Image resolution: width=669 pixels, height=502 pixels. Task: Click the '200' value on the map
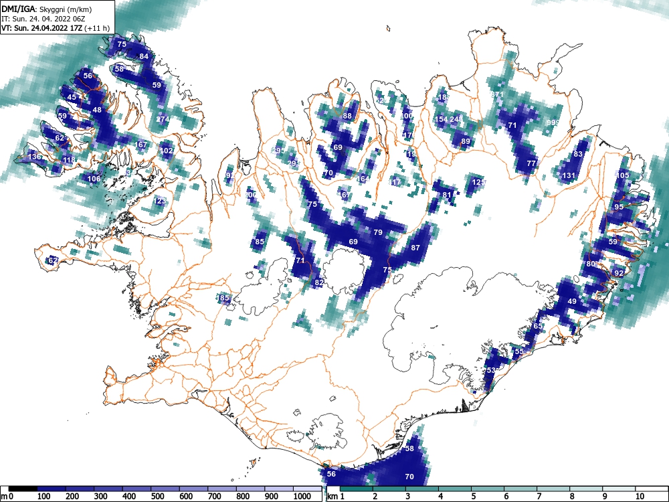pyautogui.click(x=250, y=195)
